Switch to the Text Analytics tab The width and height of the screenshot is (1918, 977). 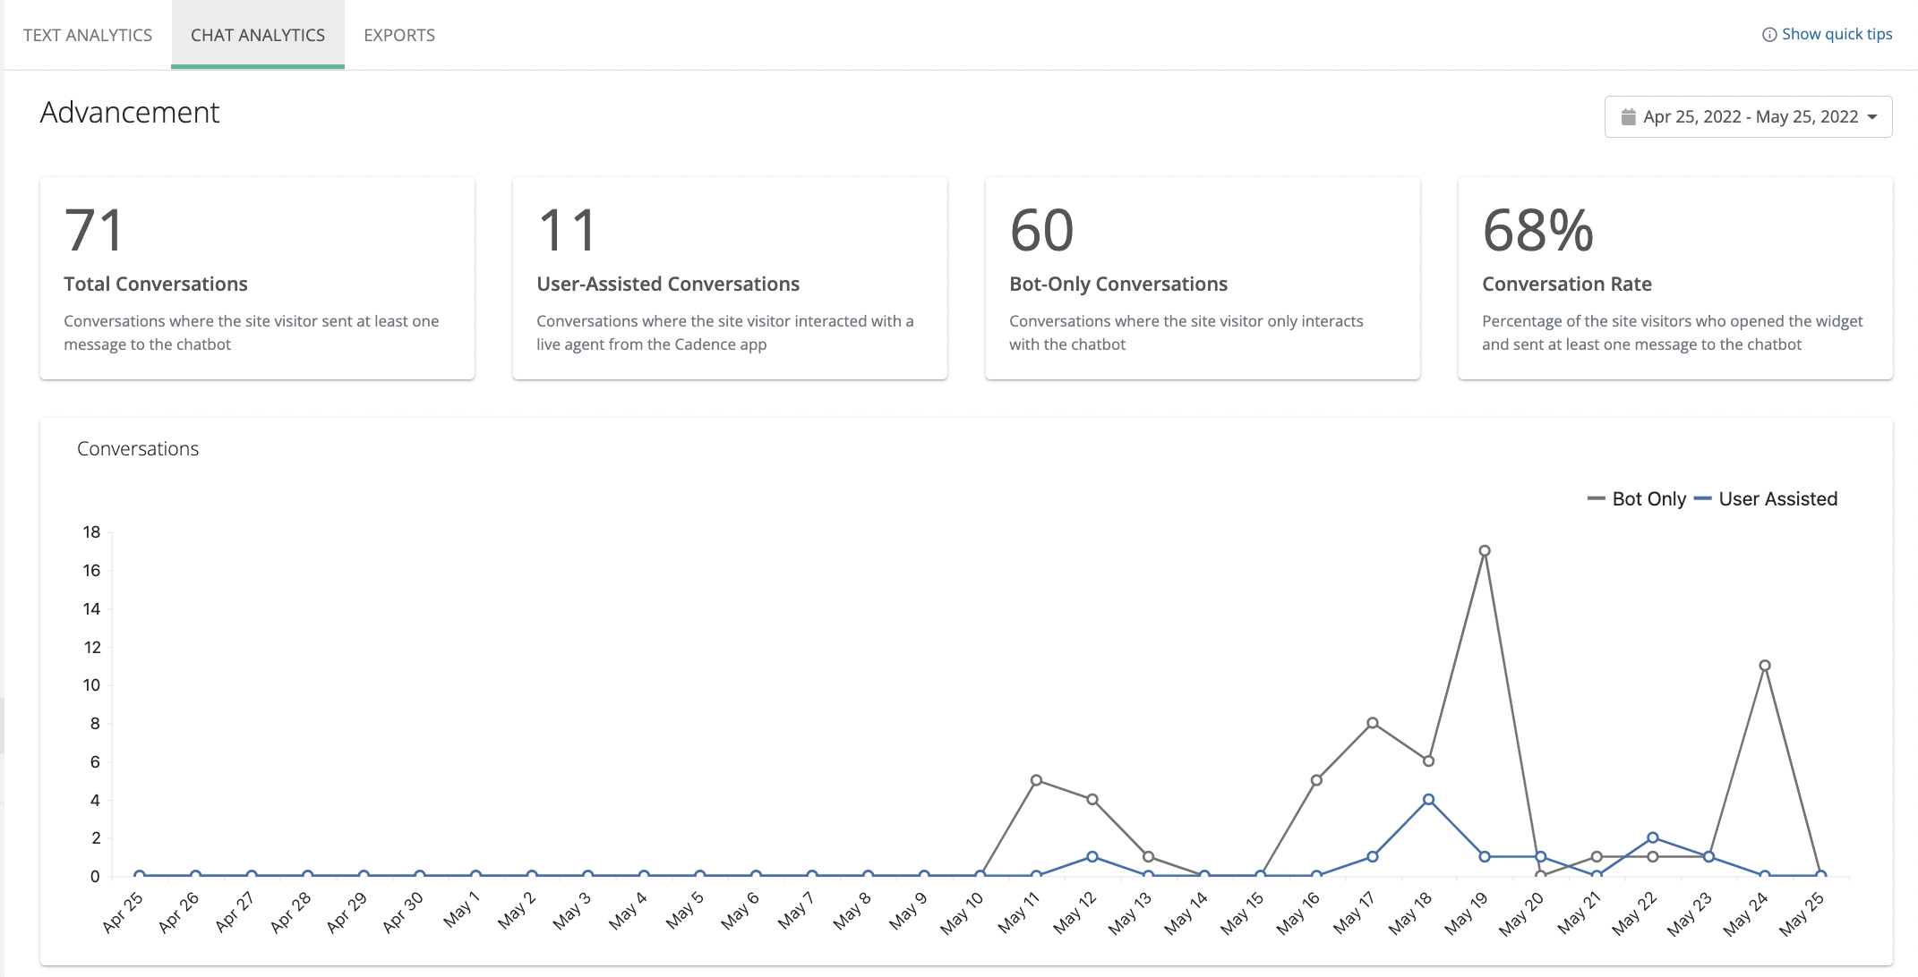click(x=88, y=35)
